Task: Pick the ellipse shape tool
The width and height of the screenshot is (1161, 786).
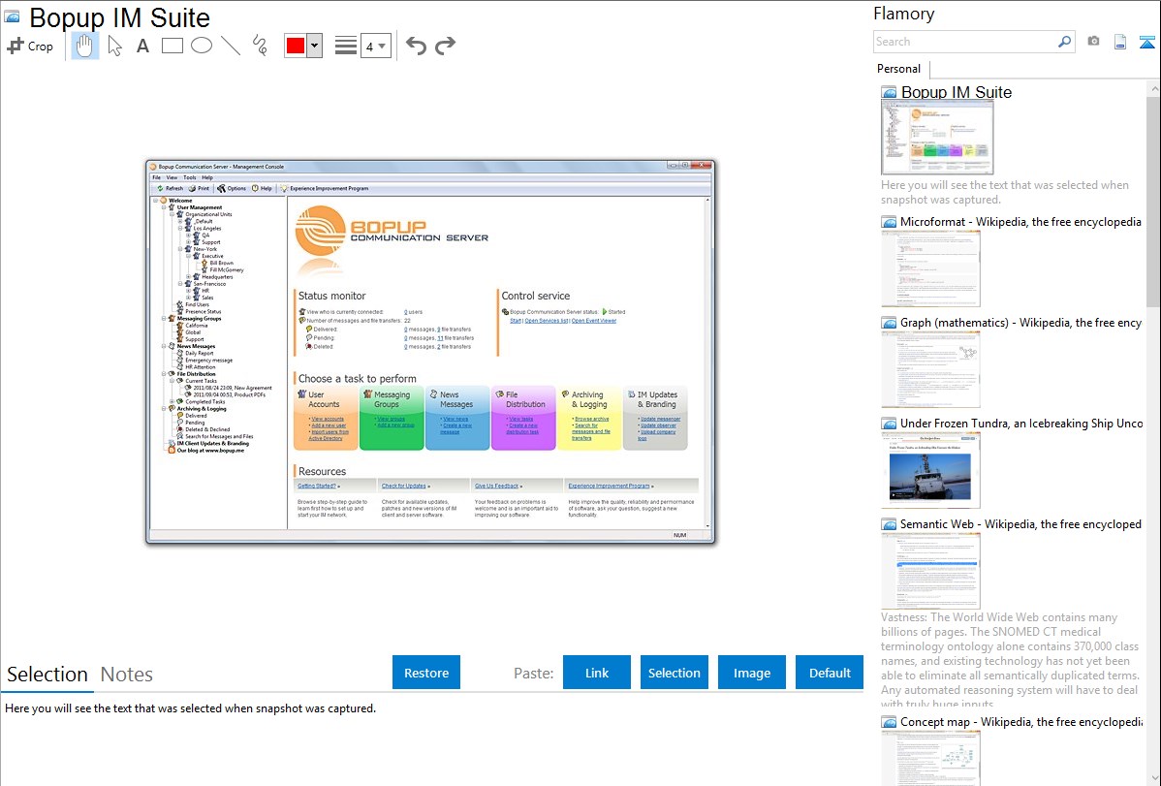Action: 201,46
